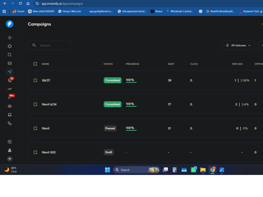Open the browser apps grid icon

(x=4, y=11)
